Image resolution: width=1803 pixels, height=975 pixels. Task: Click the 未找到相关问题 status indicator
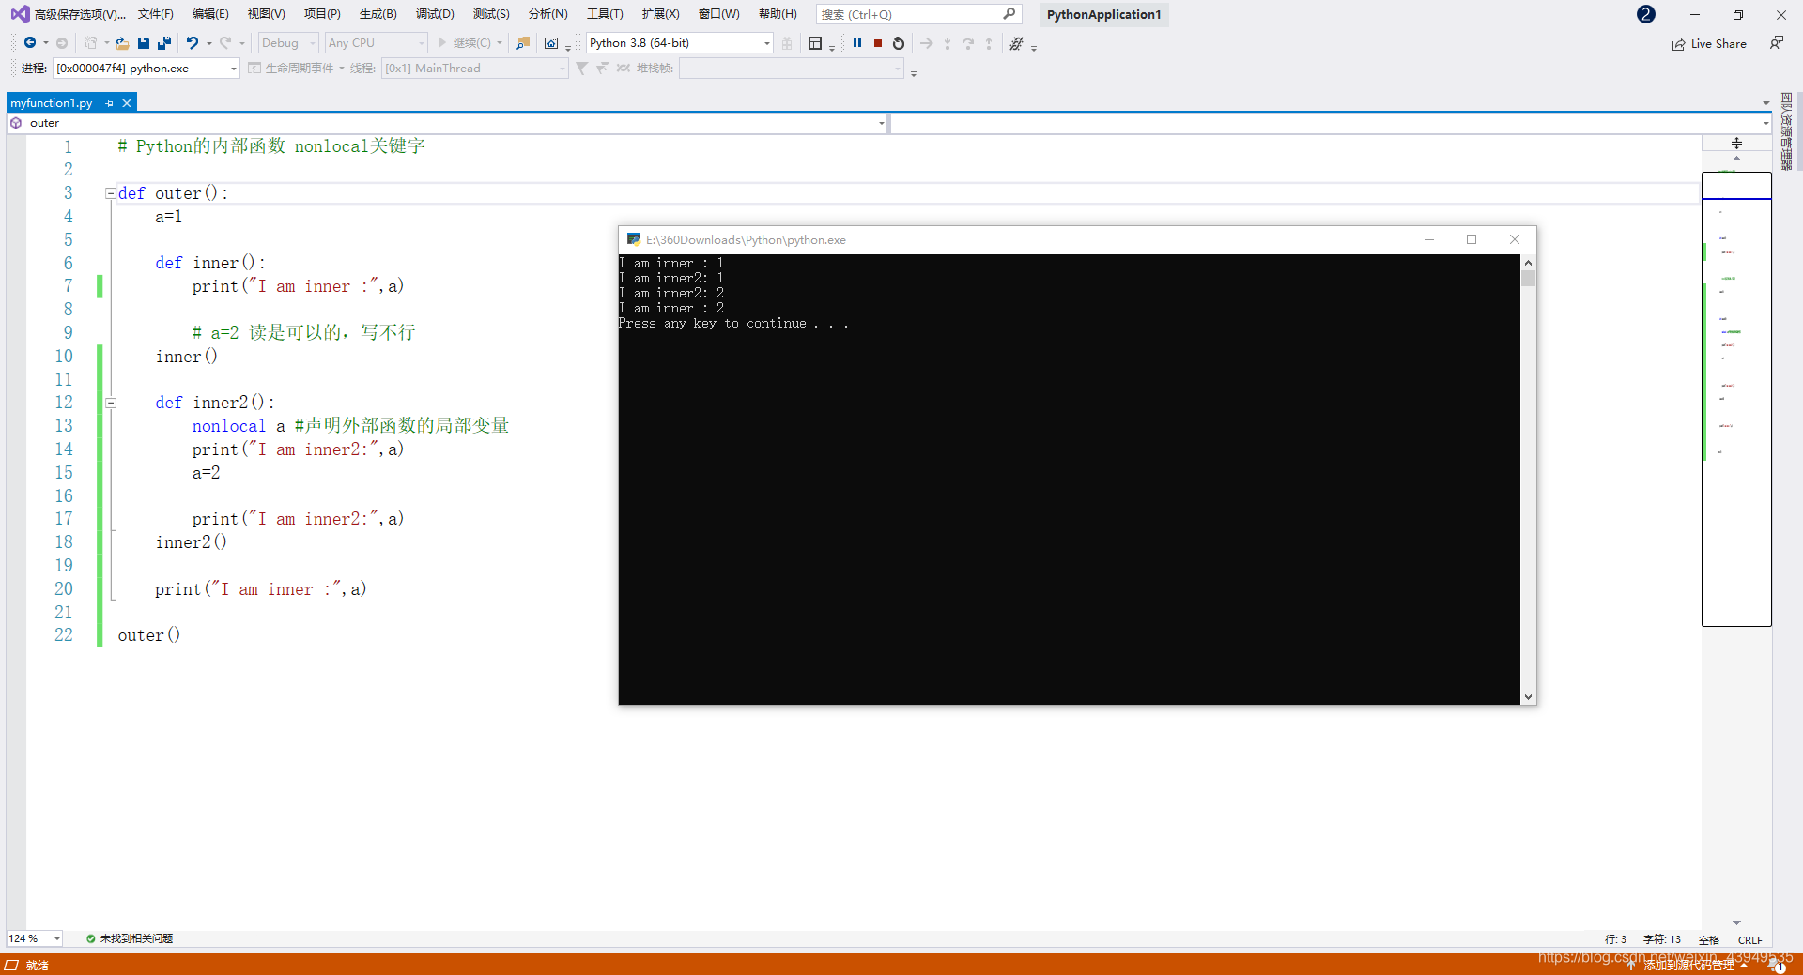coord(130,938)
